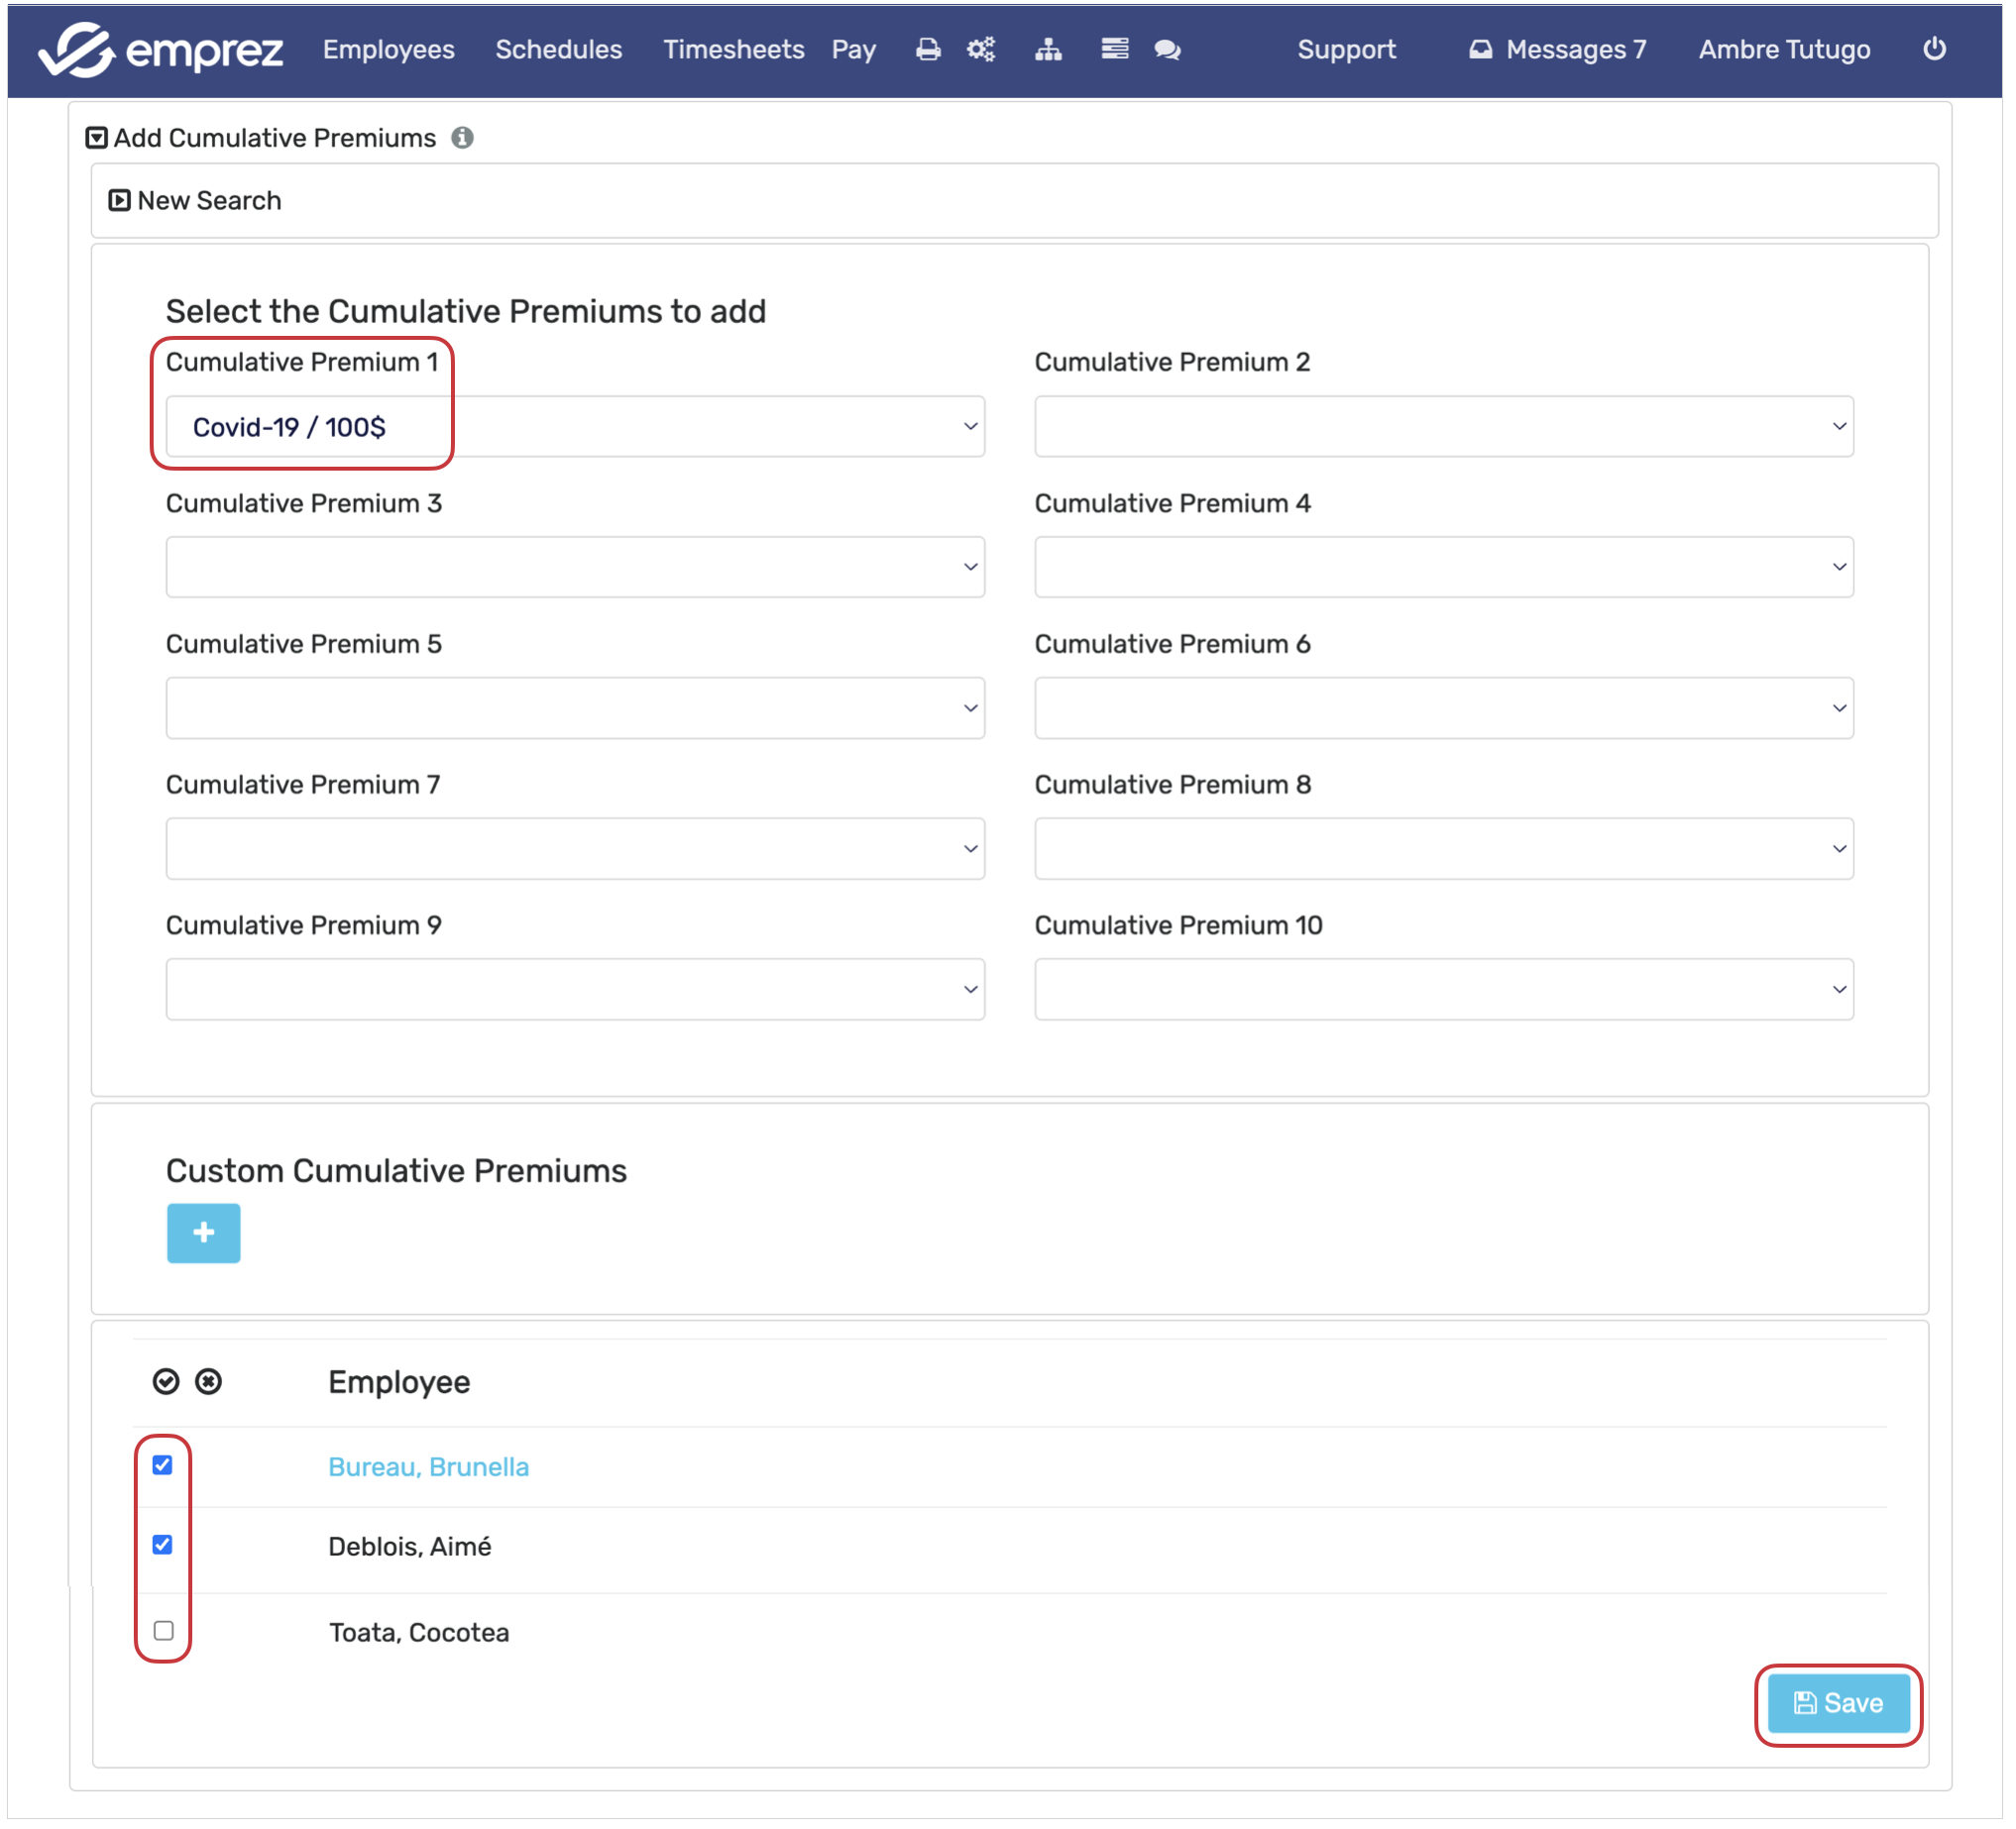2016x1829 pixels.
Task: Click info icon beside Add Cumulative Premiums
Action: click(x=462, y=138)
